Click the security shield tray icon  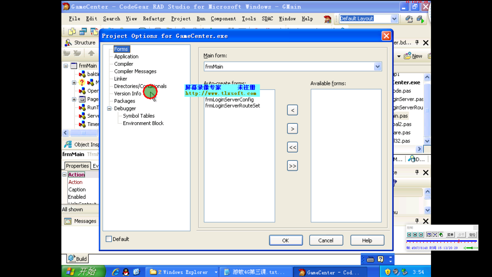[x=387, y=272]
